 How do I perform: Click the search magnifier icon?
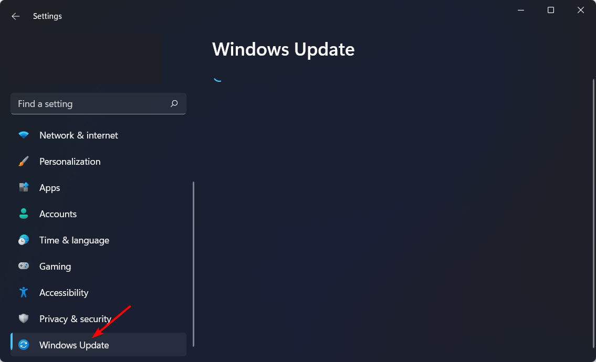click(x=174, y=103)
